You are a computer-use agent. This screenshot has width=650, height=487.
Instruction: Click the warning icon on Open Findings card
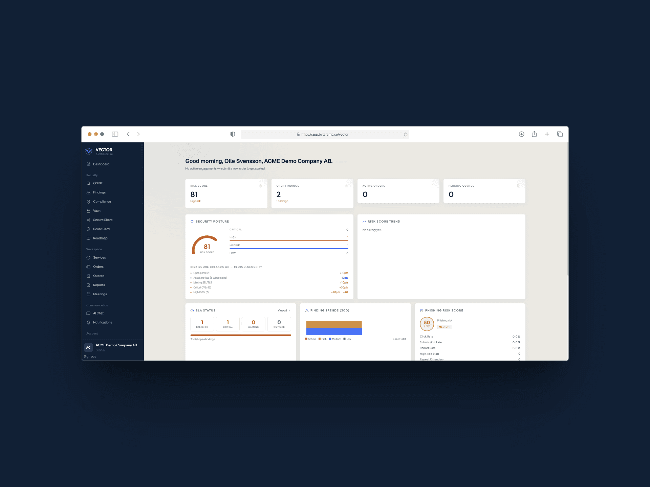(346, 186)
